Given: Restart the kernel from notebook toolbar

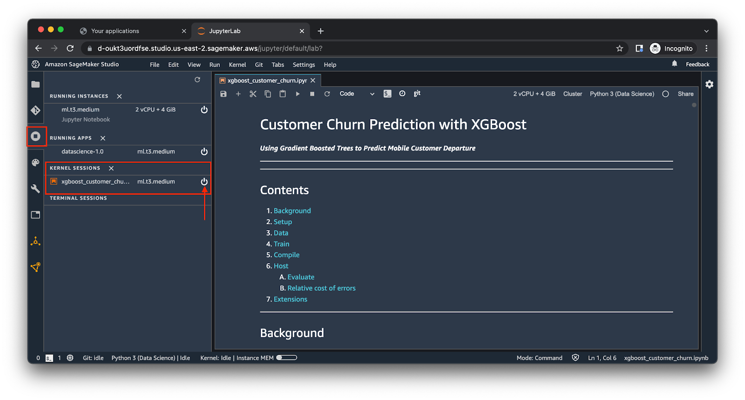Looking at the screenshot, I should [327, 94].
